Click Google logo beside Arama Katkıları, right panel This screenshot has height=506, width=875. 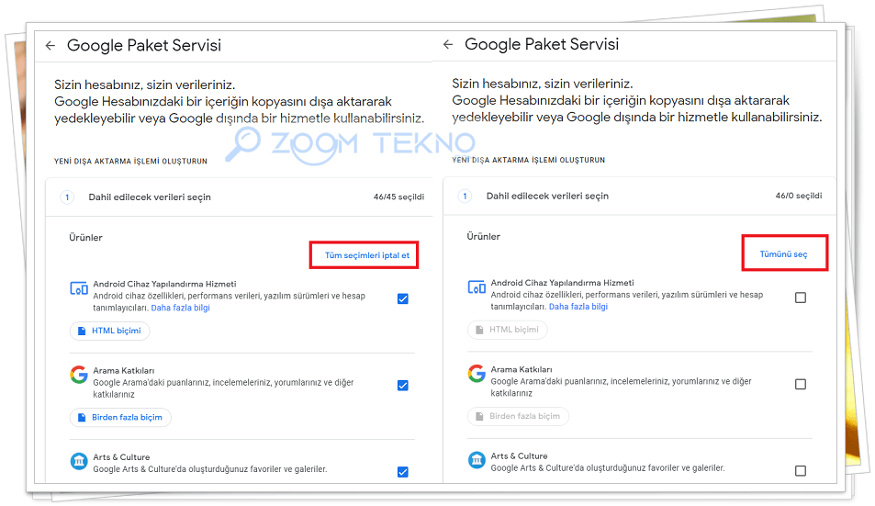click(477, 373)
